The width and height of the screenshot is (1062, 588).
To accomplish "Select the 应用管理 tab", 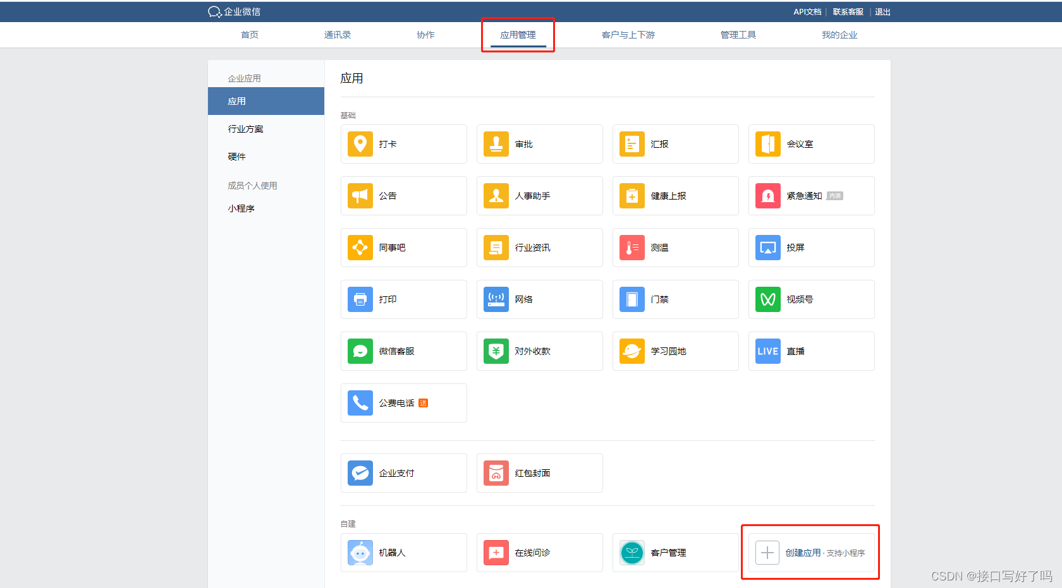I will pos(518,35).
